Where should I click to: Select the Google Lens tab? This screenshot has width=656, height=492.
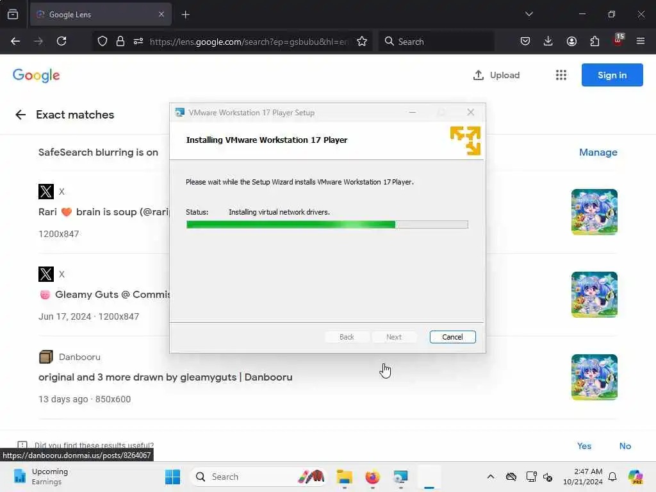101,15
